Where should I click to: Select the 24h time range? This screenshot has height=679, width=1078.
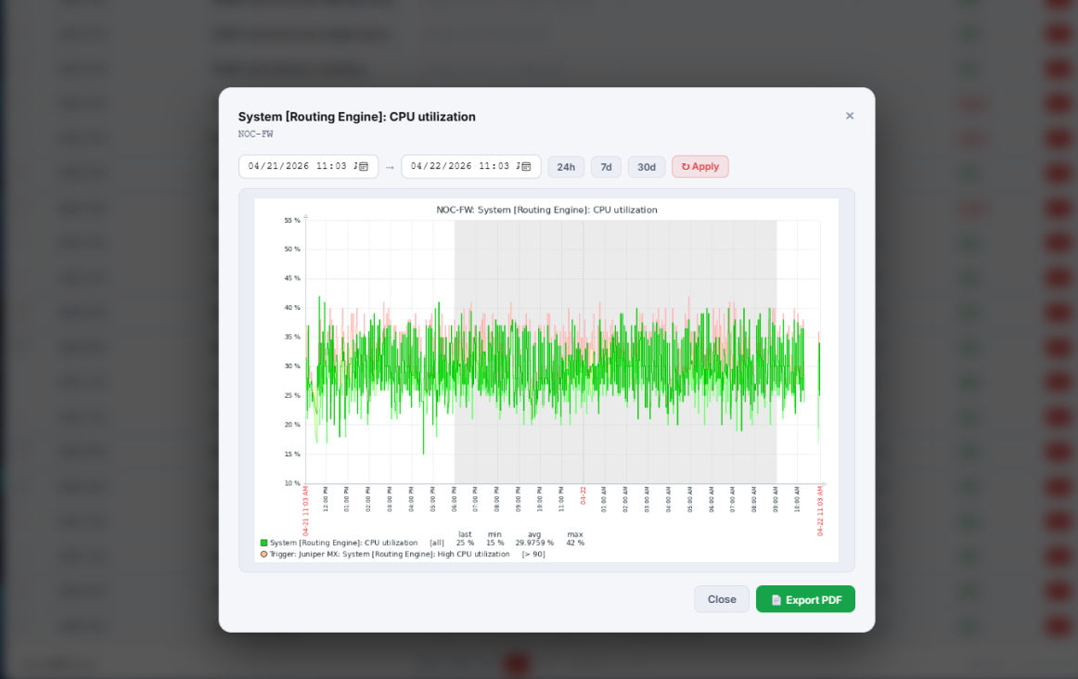[566, 167]
